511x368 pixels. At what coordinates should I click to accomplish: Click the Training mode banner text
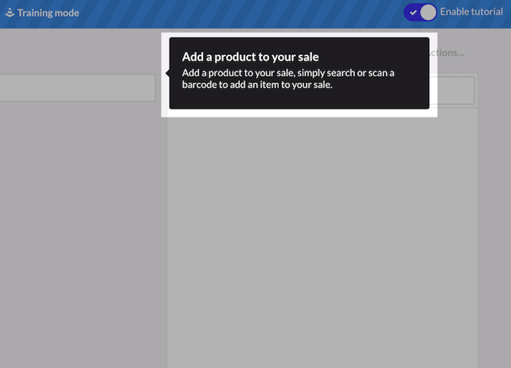pos(48,13)
